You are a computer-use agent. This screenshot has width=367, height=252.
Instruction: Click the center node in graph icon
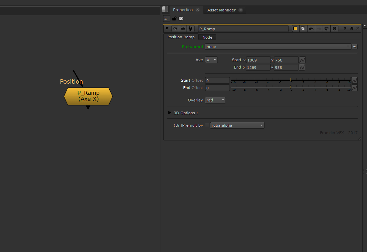point(175,29)
